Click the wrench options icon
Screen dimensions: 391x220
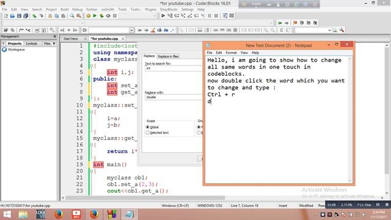pyautogui.click(x=342, y=30)
